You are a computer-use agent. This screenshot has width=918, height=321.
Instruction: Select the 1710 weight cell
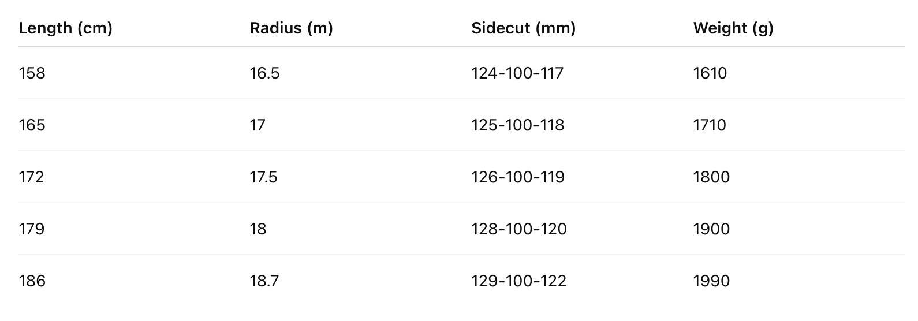[x=710, y=125]
